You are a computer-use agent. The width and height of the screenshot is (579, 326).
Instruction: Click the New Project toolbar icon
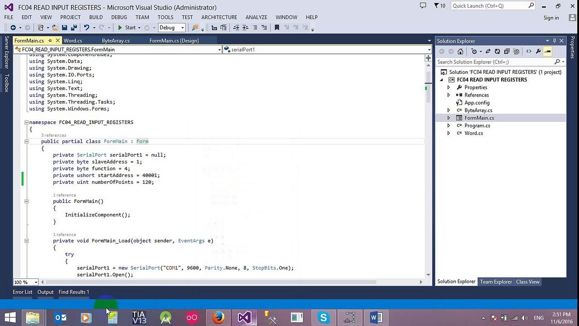(x=41, y=28)
